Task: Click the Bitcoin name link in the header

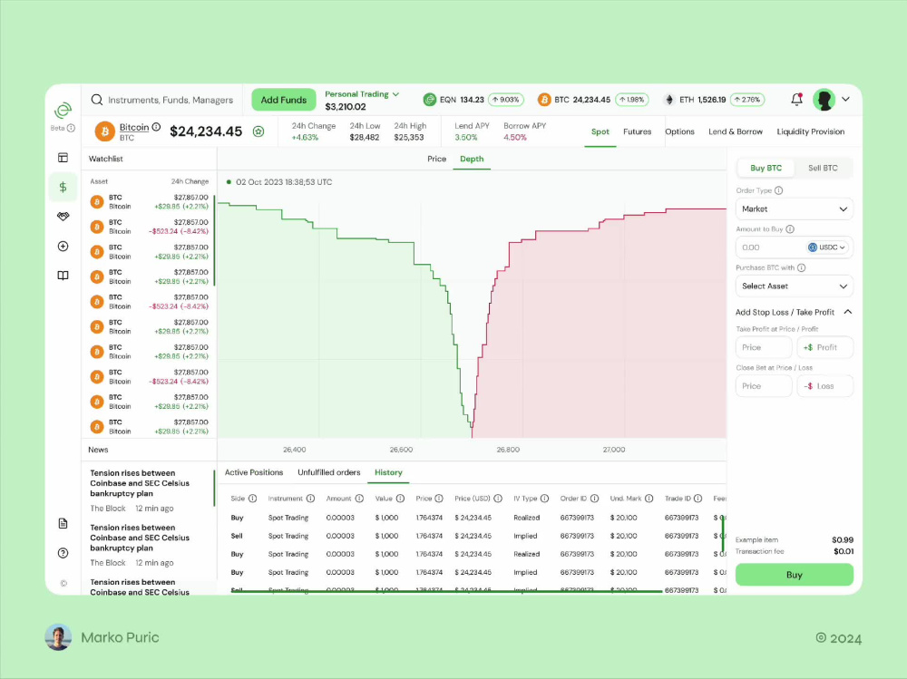Action: pyautogui.click(x=134, y=127)
